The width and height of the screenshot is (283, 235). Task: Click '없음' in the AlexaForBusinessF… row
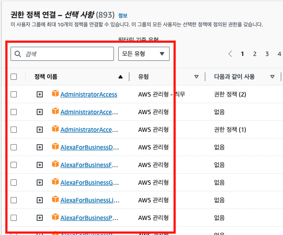click(x=219, y=165)
